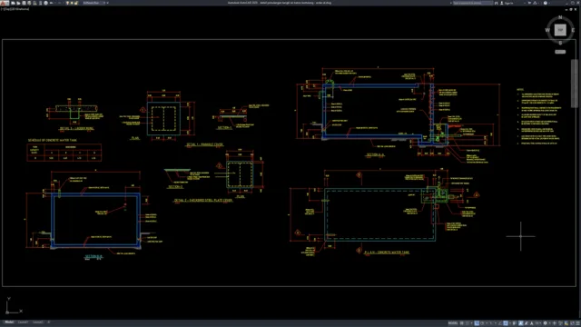This screenshot has height=327, width=581.
Task: Toggle Polar Tracking in the status bar
Action: pyautogui.click(x=482, y=323)
